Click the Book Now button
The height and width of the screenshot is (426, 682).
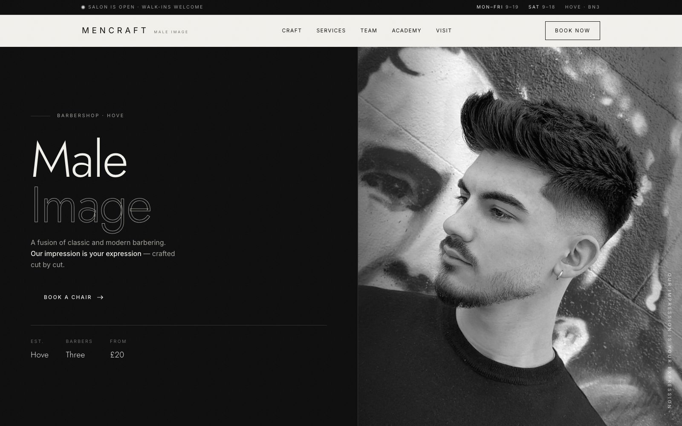coord(572,31)
